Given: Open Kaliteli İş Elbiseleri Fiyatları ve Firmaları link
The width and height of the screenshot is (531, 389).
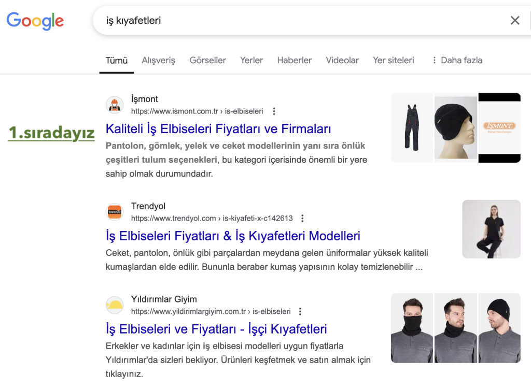Looking at the screenshot, I should 218,129.
